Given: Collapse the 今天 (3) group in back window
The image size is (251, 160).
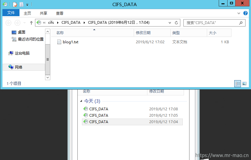Looking at the screenshot, I should coord(81,101).
